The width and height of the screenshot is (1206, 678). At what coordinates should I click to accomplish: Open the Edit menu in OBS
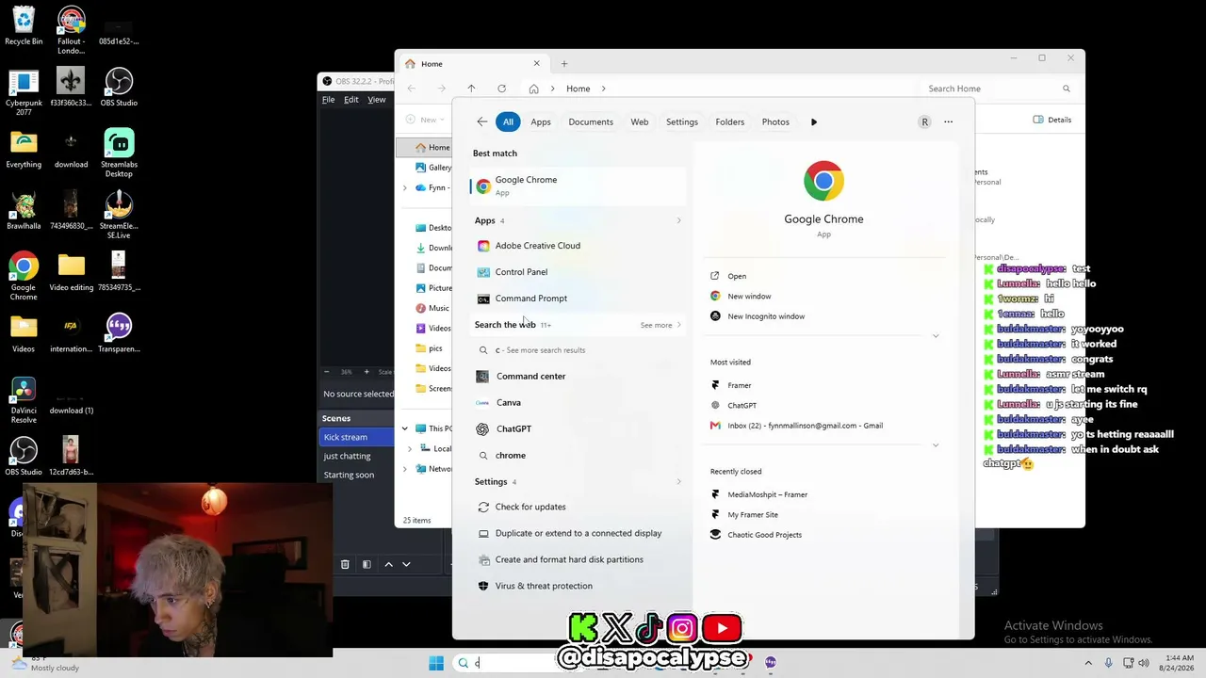tap(350, 100)
